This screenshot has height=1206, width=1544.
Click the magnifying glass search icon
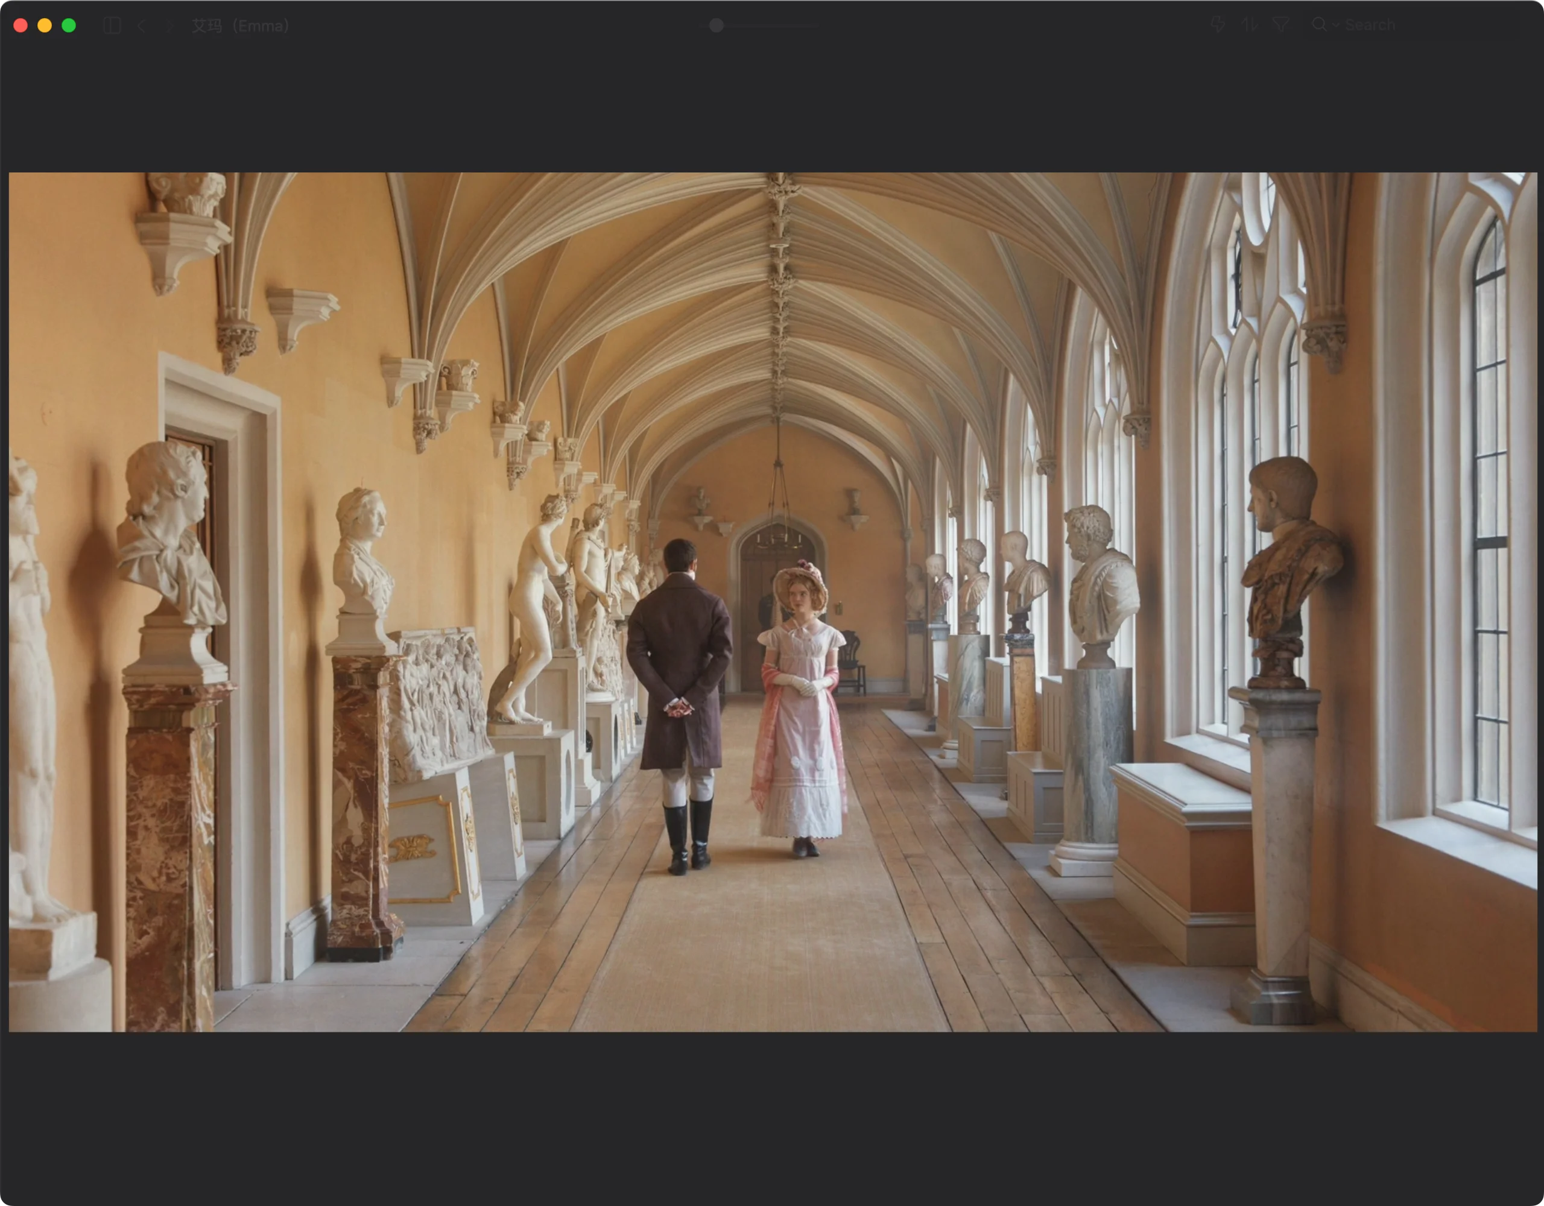point(1319,25)
